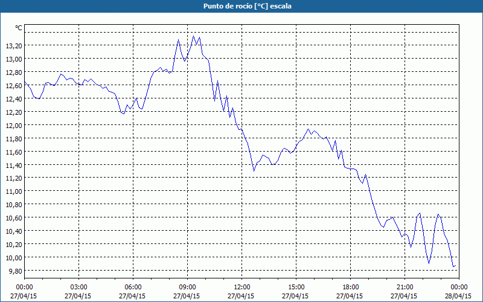Pick the 09:00 time label
This screenshot has width=483, height=302.
187,288
